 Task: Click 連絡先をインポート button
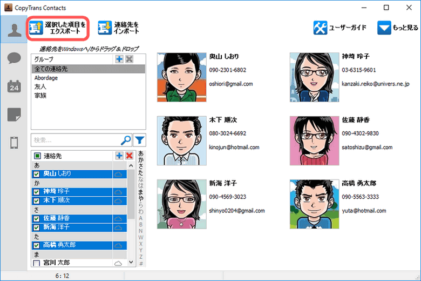tap(119, 28)
